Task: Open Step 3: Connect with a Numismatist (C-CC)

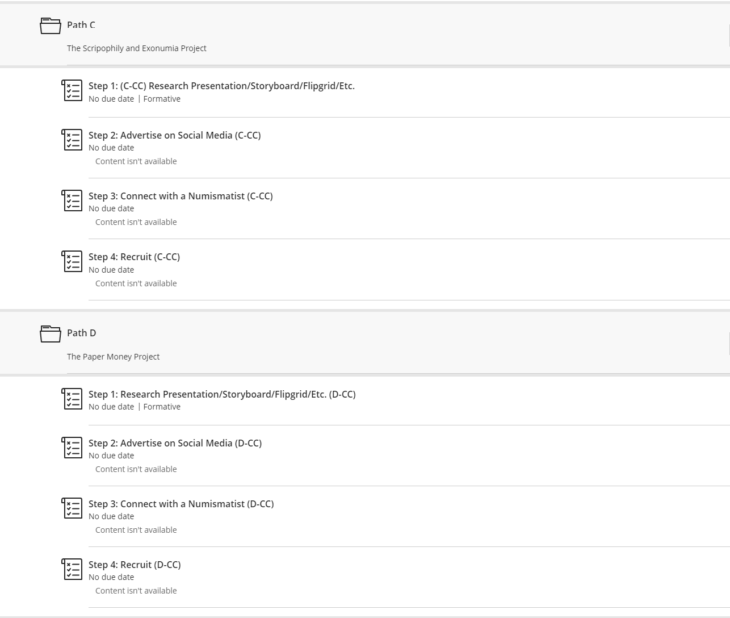Action: (181, 196)
